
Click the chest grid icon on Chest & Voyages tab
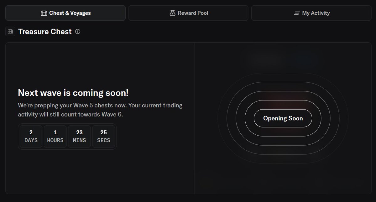(44, 13)
